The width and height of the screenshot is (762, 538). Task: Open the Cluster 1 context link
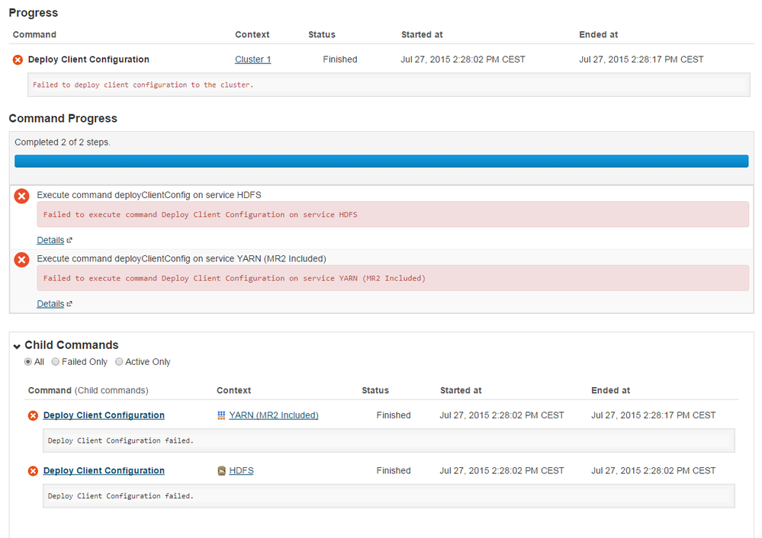point(252,59)
